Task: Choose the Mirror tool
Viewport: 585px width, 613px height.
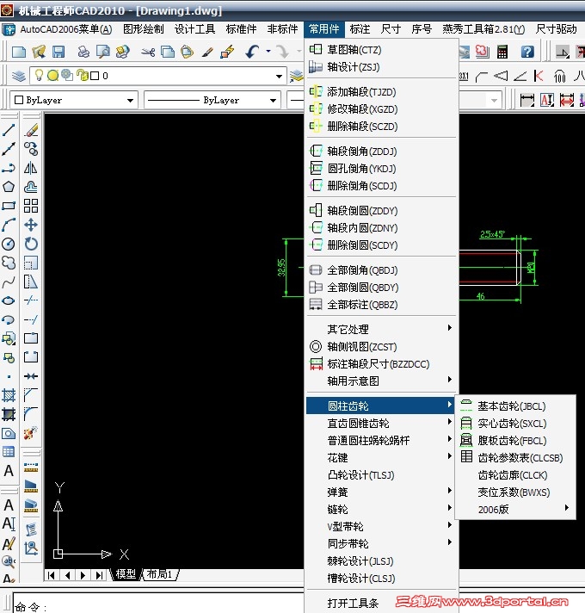Action: (31, 168)
